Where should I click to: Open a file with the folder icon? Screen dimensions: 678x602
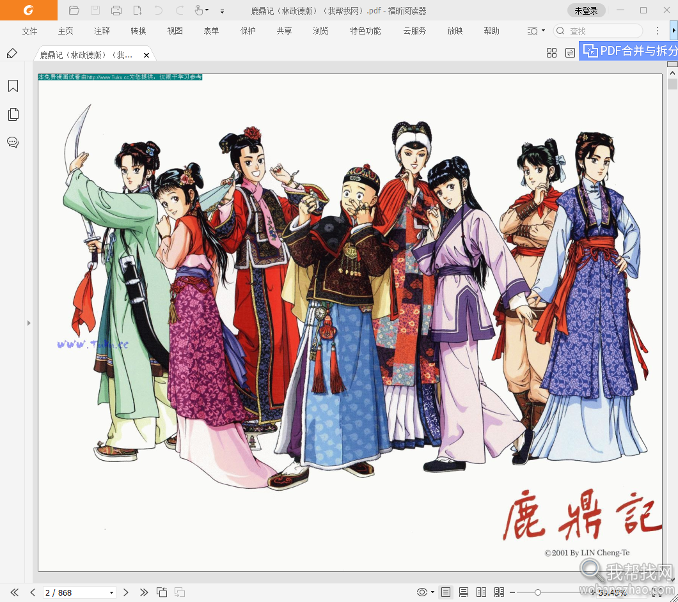click(x=74, y=10)
